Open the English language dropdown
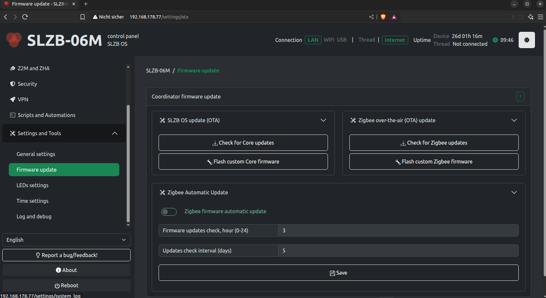This screenshot has height=298, width=546. pyautogui.click(x=66, y=240)
